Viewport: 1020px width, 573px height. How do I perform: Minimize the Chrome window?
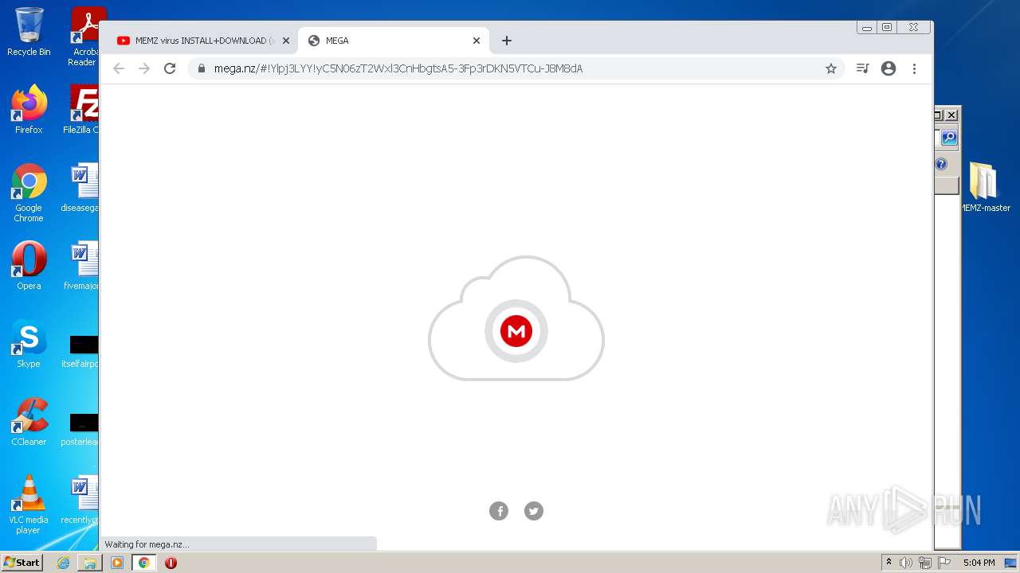866,27
